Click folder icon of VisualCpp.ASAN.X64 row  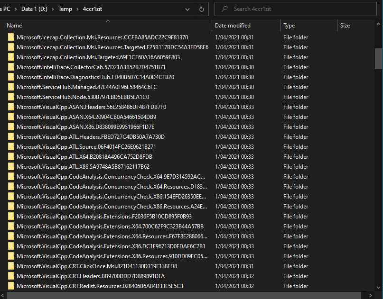point(11,117)
